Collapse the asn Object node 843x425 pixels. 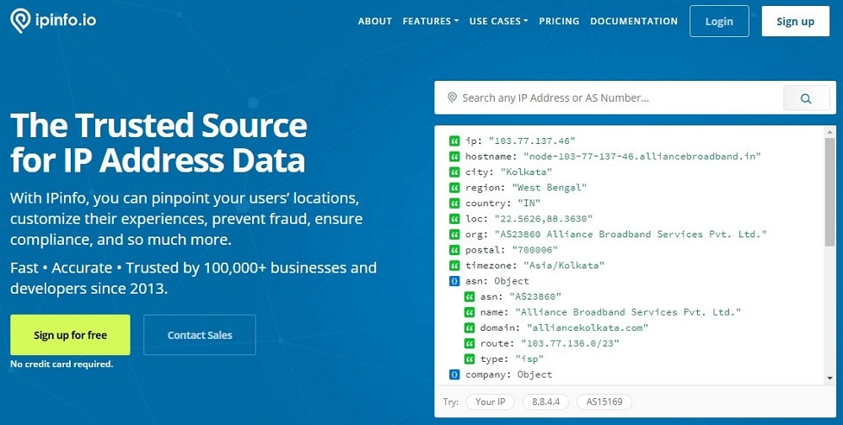(455, 281)
